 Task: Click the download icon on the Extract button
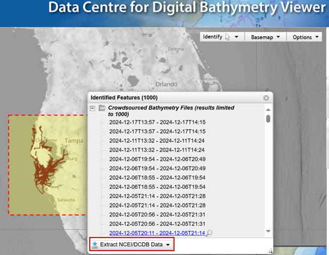coord(95,245)
